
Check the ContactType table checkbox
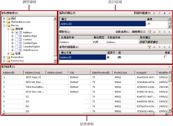tap(17, 43)
